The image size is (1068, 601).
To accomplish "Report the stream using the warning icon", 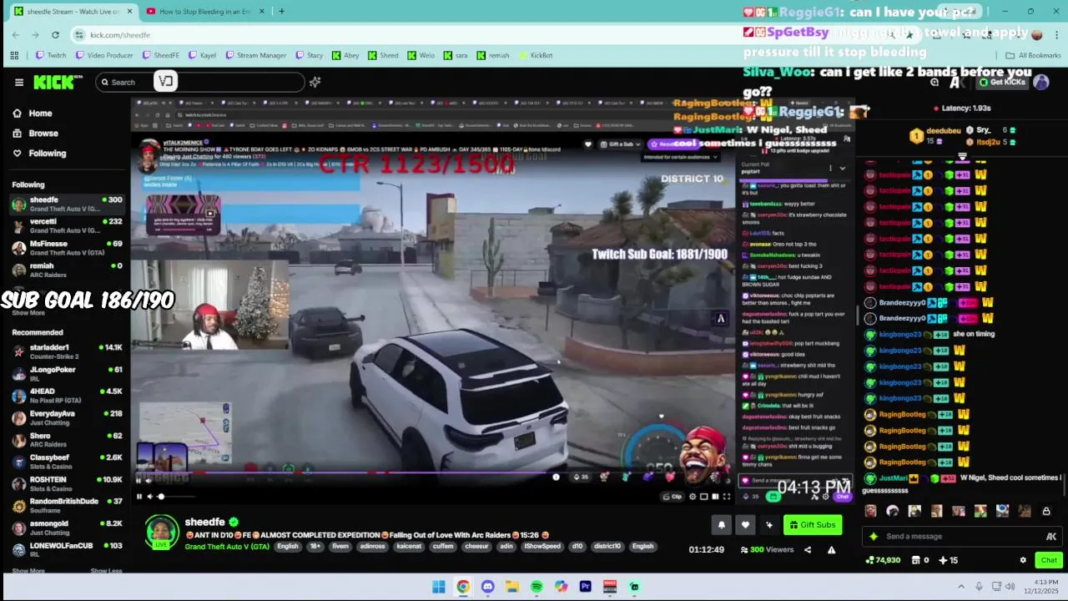I will [831, 550].
